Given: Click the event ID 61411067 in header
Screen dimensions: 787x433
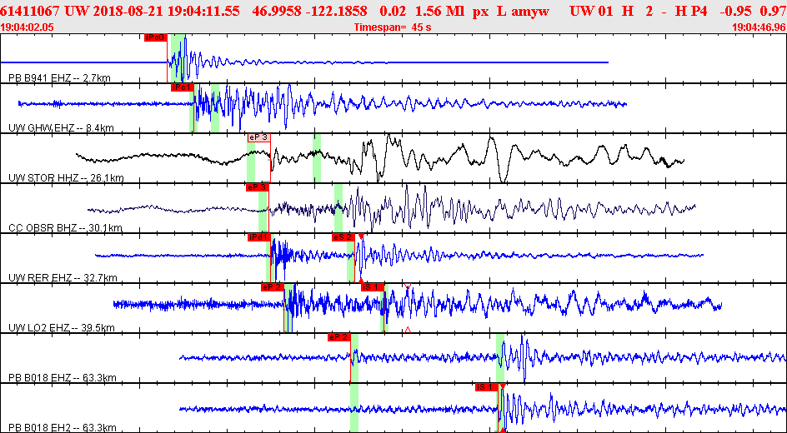Looking at the screenshot, I should click(31, 12).
